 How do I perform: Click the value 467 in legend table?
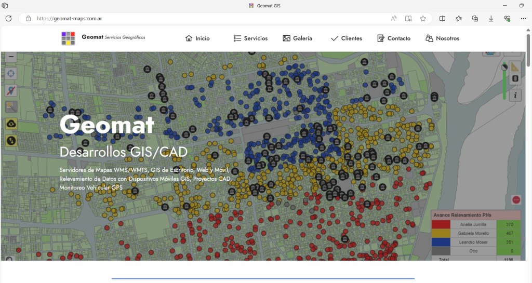pos(510,233)
